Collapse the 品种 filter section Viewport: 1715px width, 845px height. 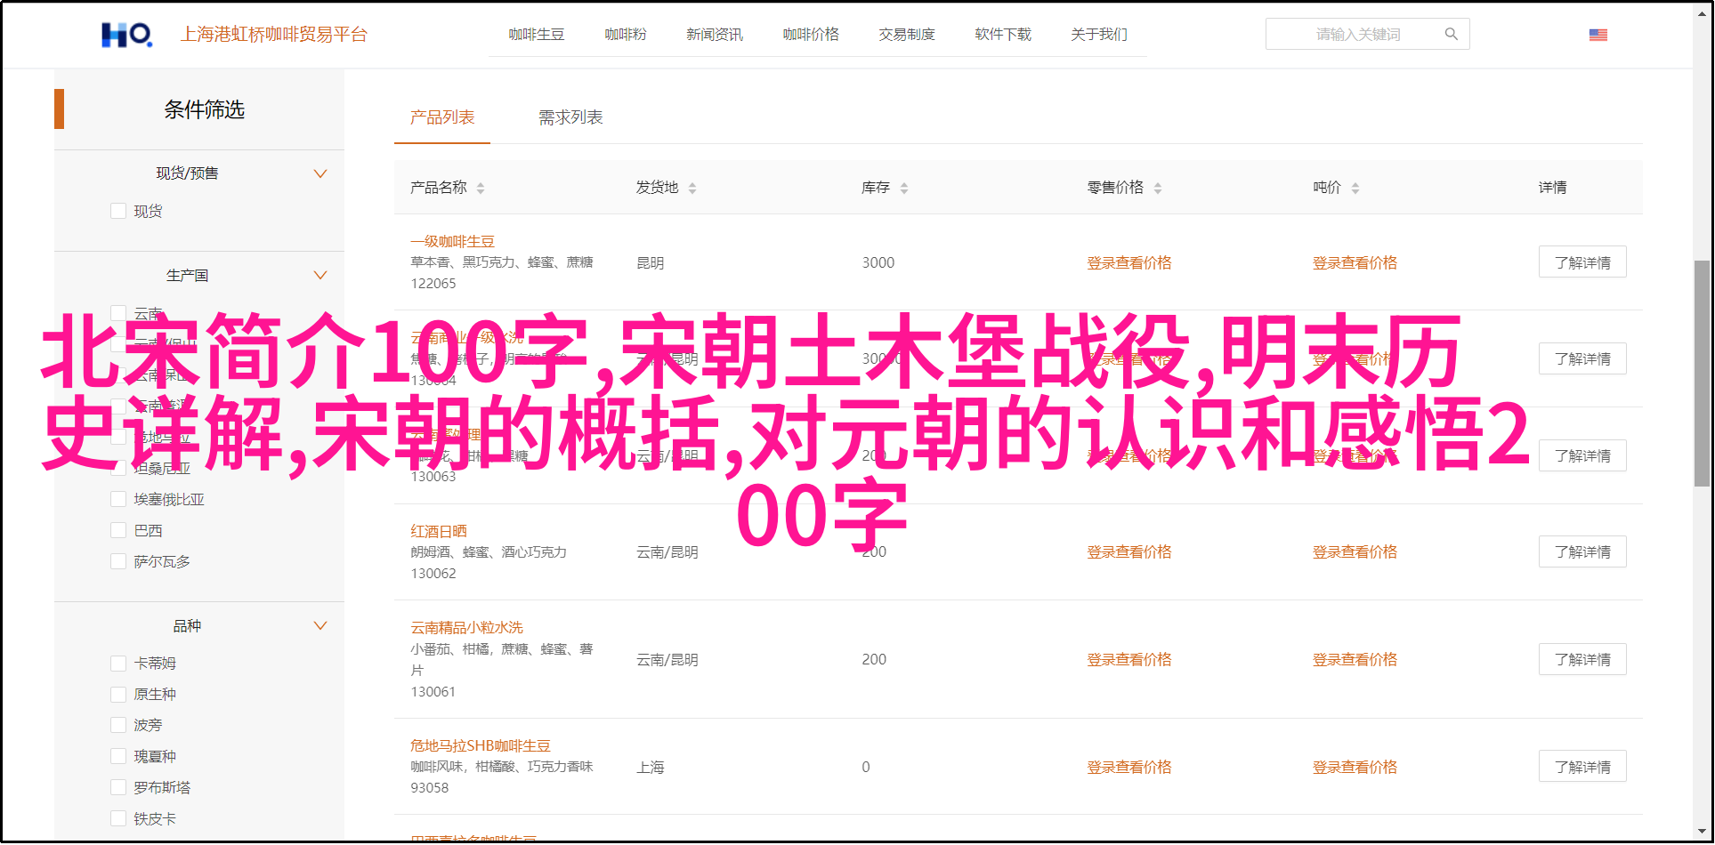(x=320, y=625)
